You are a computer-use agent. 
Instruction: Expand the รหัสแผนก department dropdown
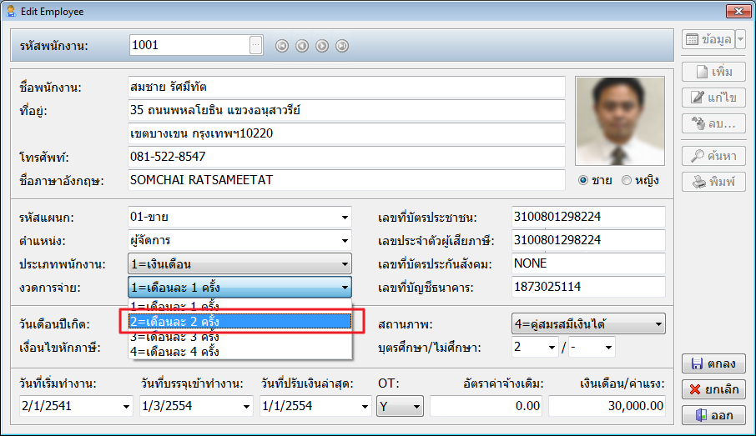tap(345, 218)
